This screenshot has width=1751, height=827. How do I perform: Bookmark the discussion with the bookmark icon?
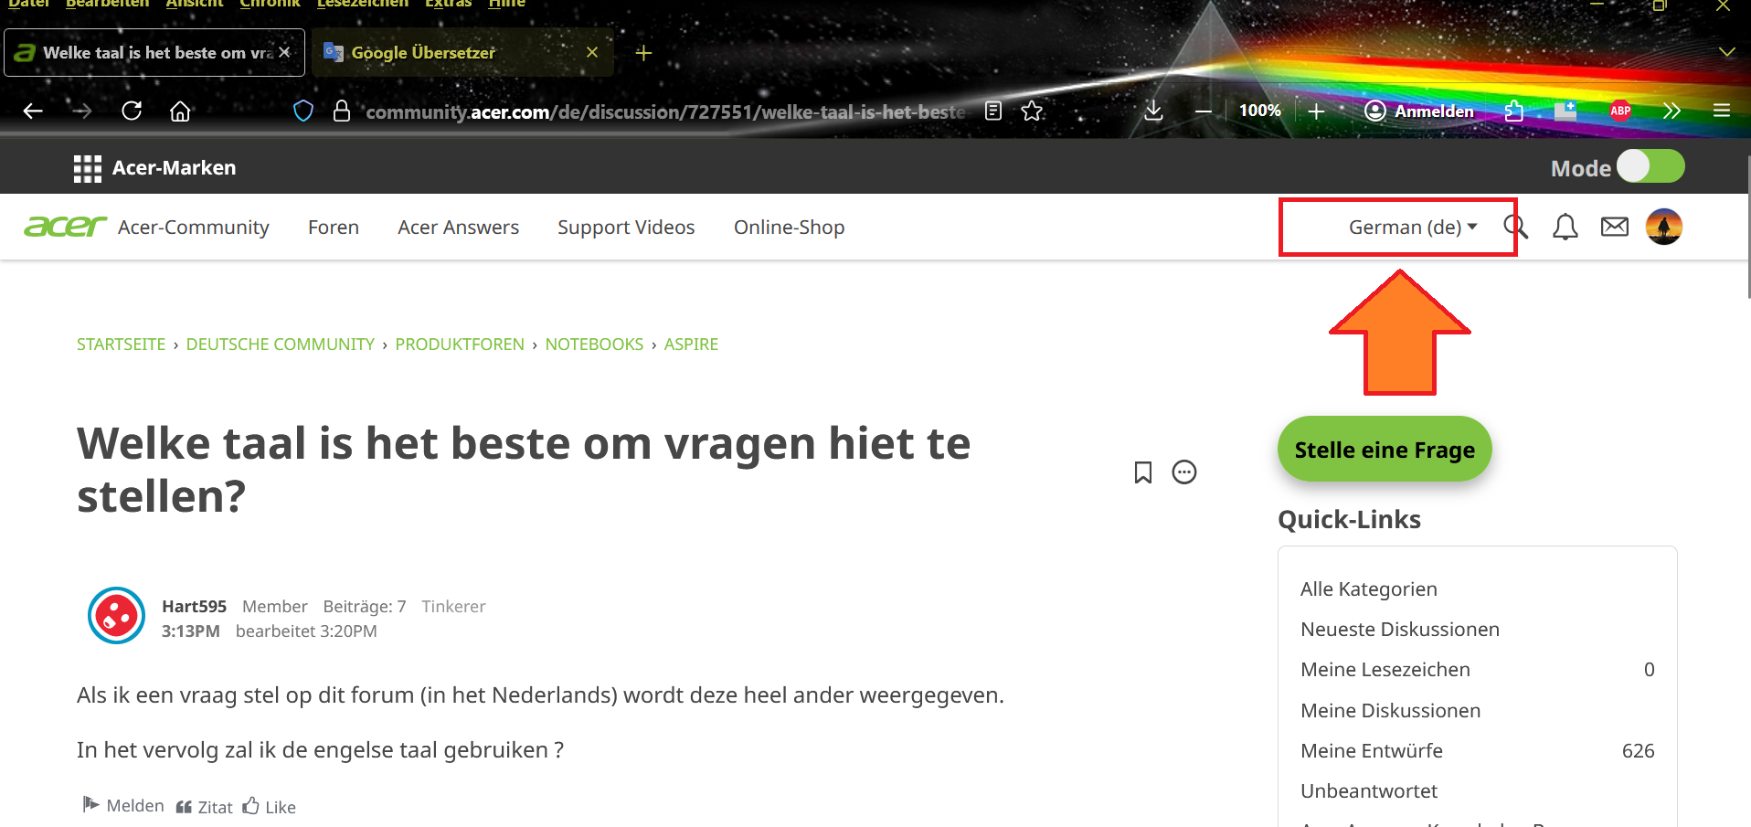click(1142, 472)
